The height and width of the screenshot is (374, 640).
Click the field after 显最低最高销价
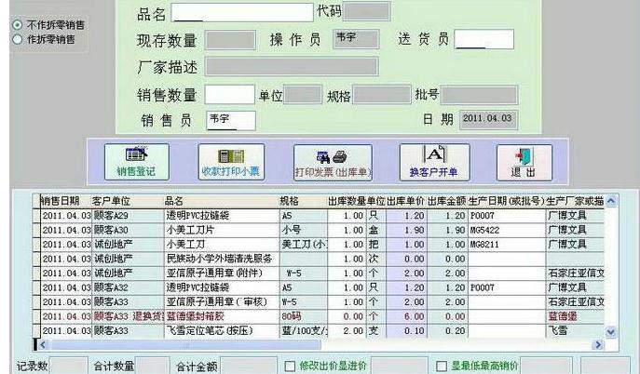pos(546,366)
